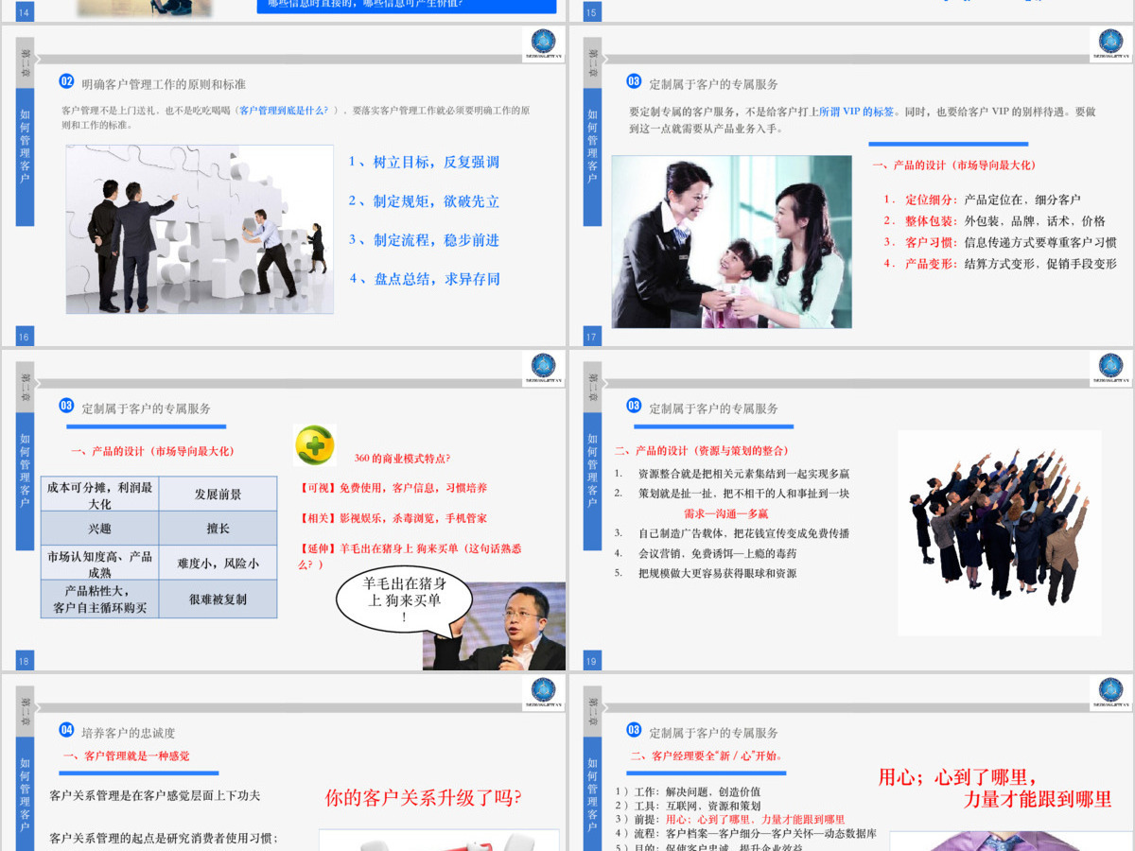Click the text 360的商业模式特点?
This screenshot has height=851, width=1135.
(x=402, y=459)
